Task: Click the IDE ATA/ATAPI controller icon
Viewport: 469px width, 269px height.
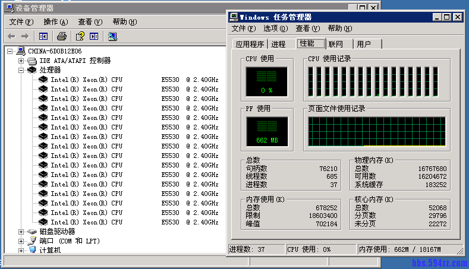Action: point(32,61)
